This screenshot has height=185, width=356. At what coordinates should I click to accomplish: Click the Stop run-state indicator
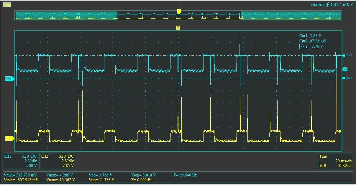[7, 5]
